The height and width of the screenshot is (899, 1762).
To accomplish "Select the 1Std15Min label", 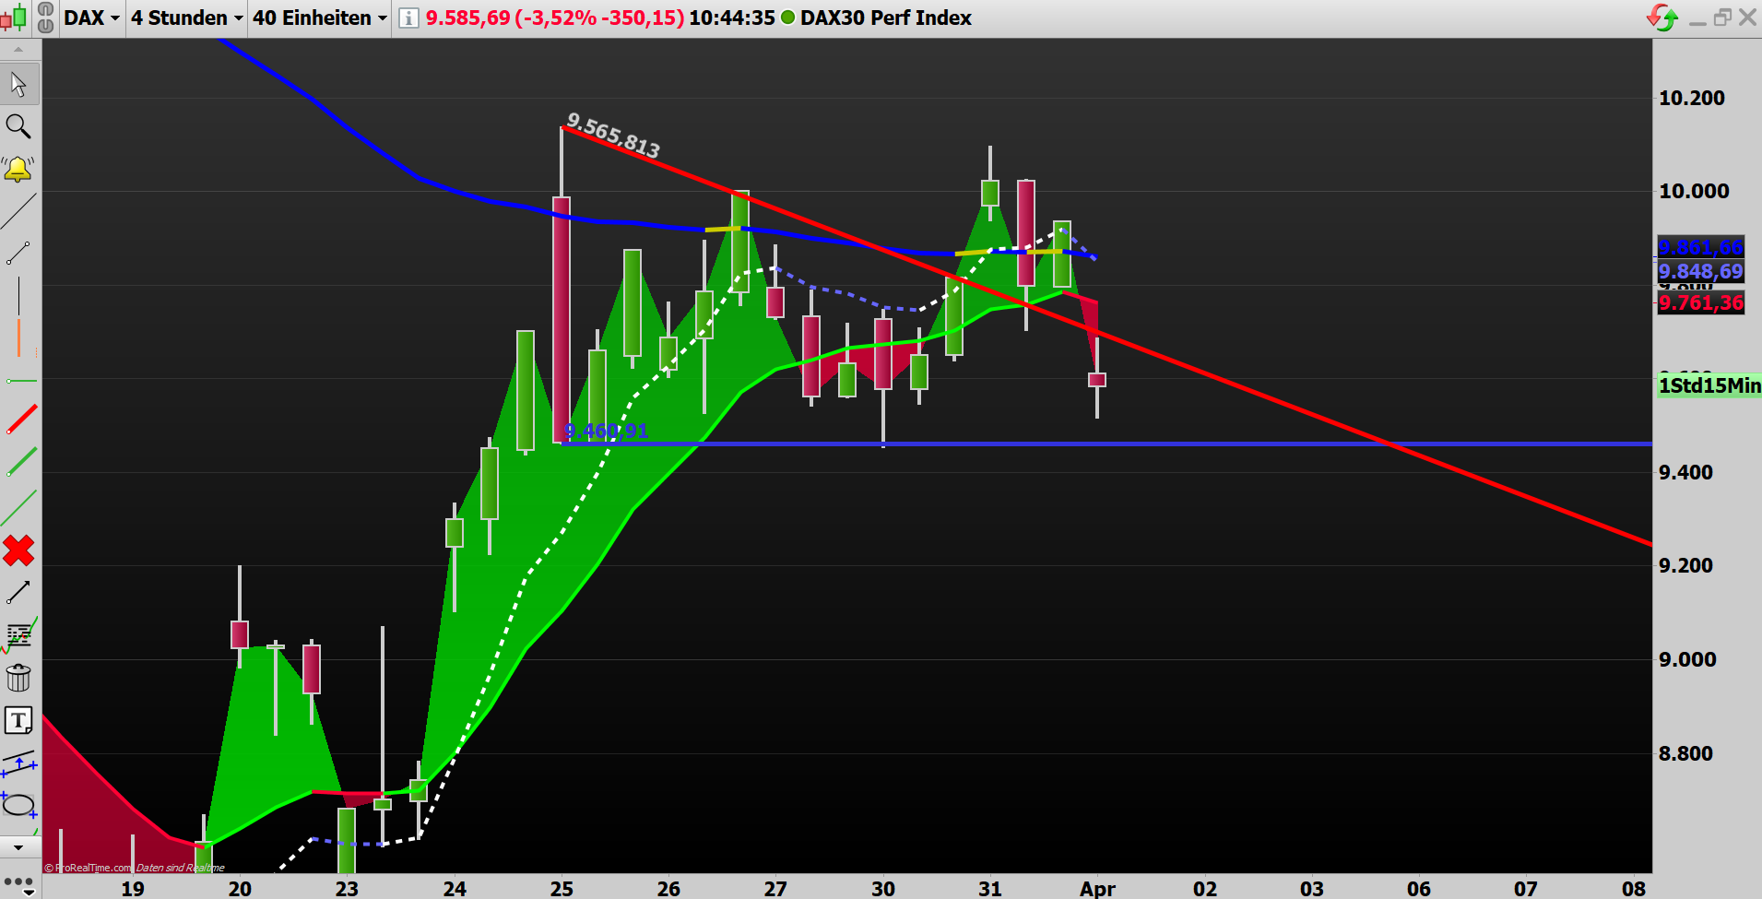I will point(1710,386).
